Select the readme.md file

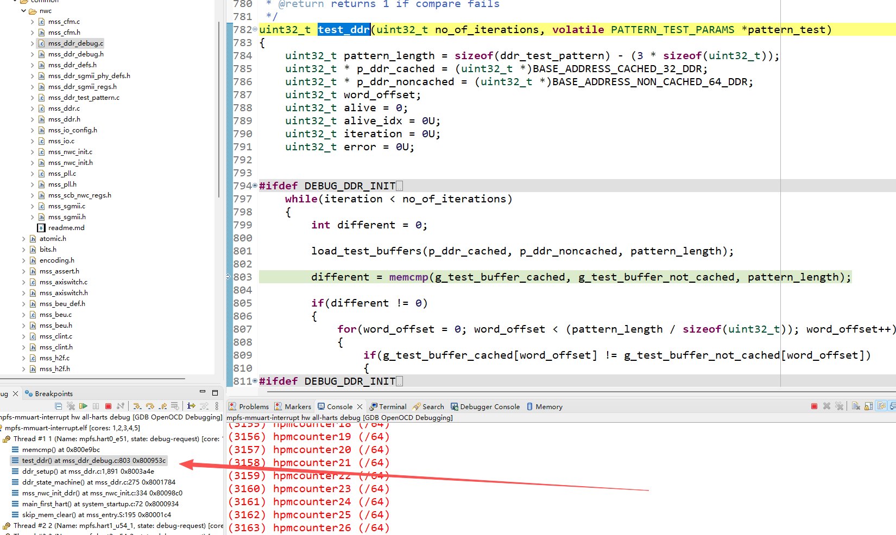66,228
